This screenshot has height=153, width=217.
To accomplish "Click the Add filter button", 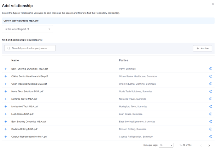I will [x=202, y=48].
